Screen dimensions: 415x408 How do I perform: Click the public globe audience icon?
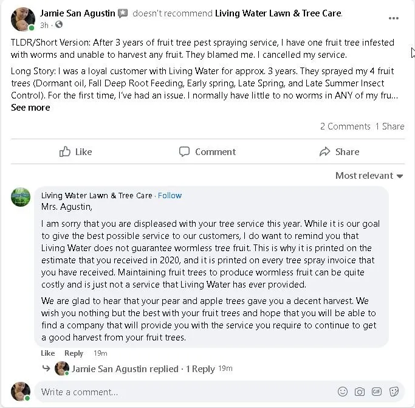point(59,25)
